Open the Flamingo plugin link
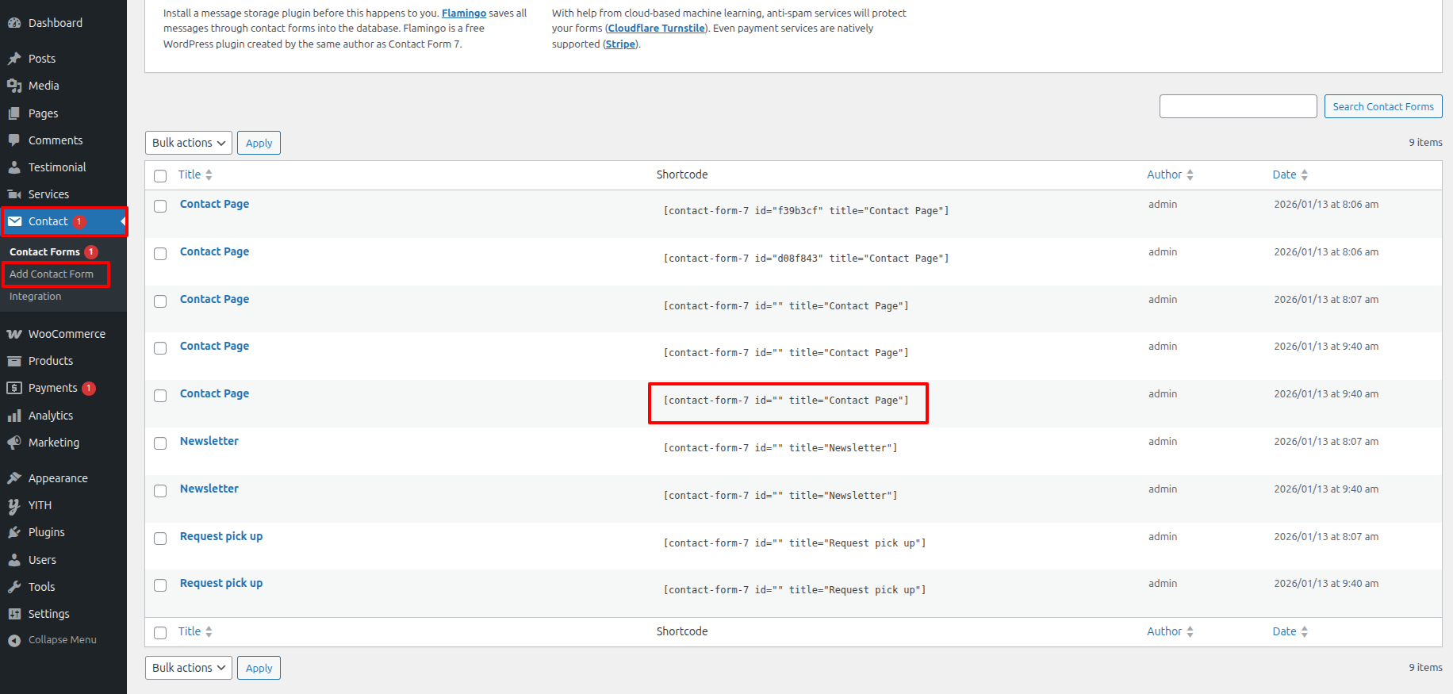Image resolution: width=1453 pixels, height=694 pixels. (x=464, y=13)
